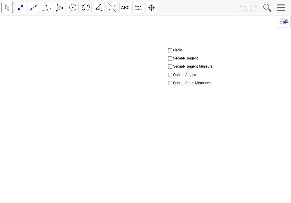Select the Ellipse tool
291x203 pixels.
coord(86,8)
